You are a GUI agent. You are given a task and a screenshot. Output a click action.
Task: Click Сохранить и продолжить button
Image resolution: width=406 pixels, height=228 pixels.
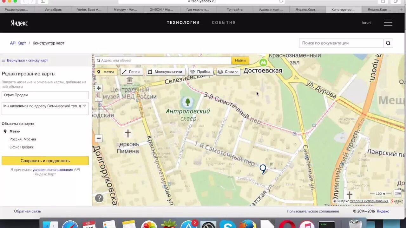tap(45, 161)
